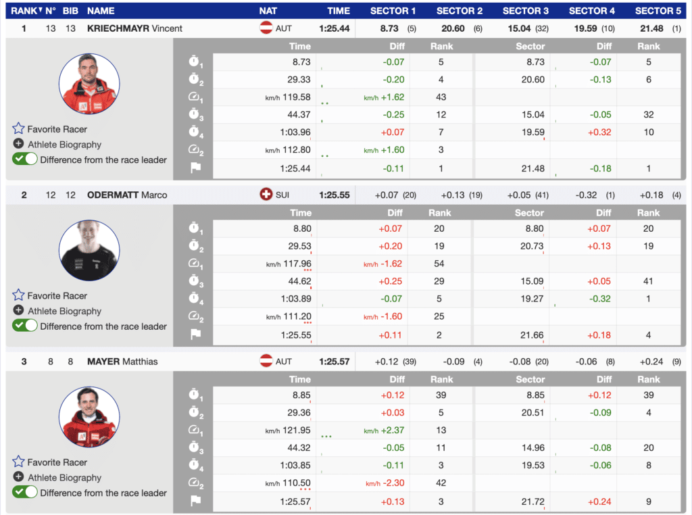Open Mayer's Athlete Biography link
Screen dimensions: 692x515
click(64, 478)
